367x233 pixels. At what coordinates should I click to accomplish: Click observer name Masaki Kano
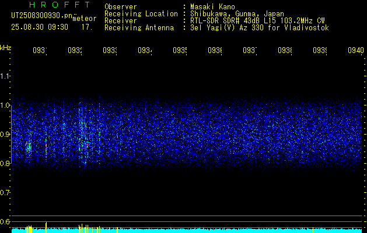coord(212,7)
